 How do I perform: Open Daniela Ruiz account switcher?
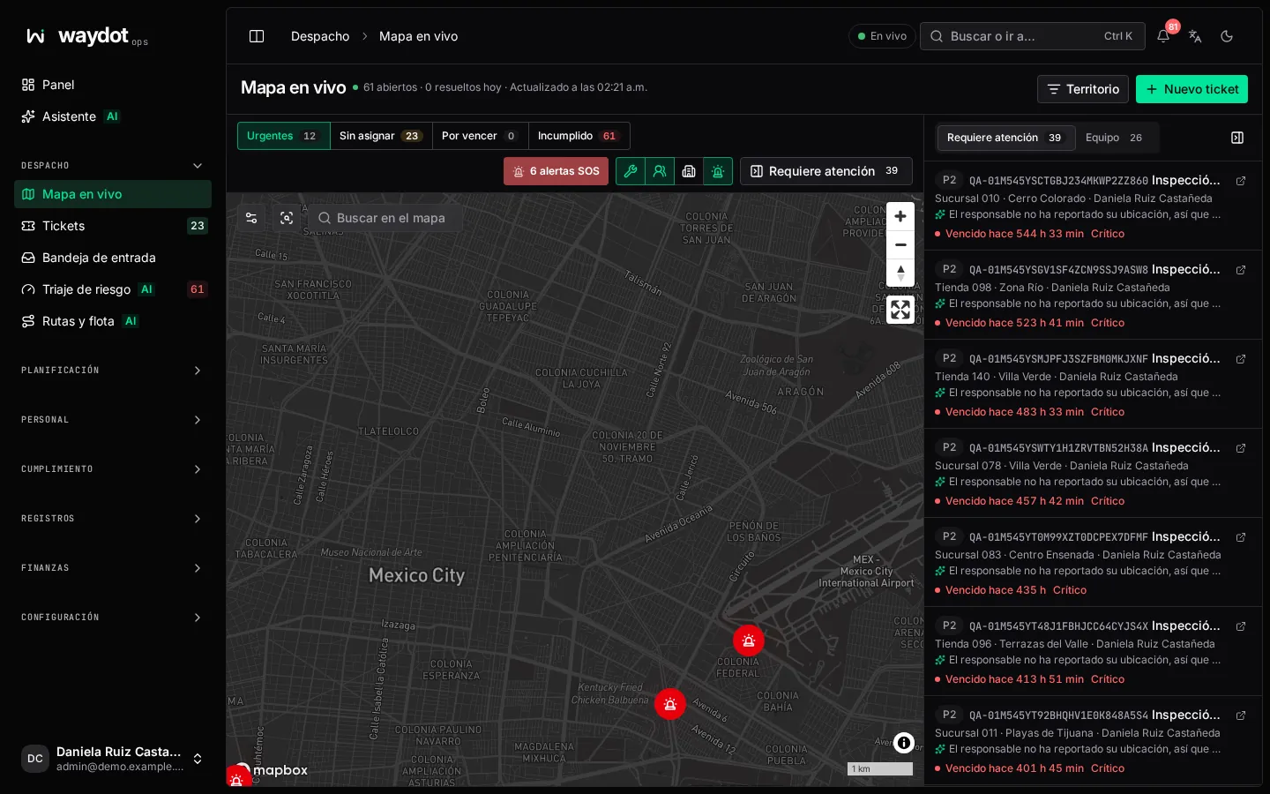pyautogui.click(x=113, y=759)
